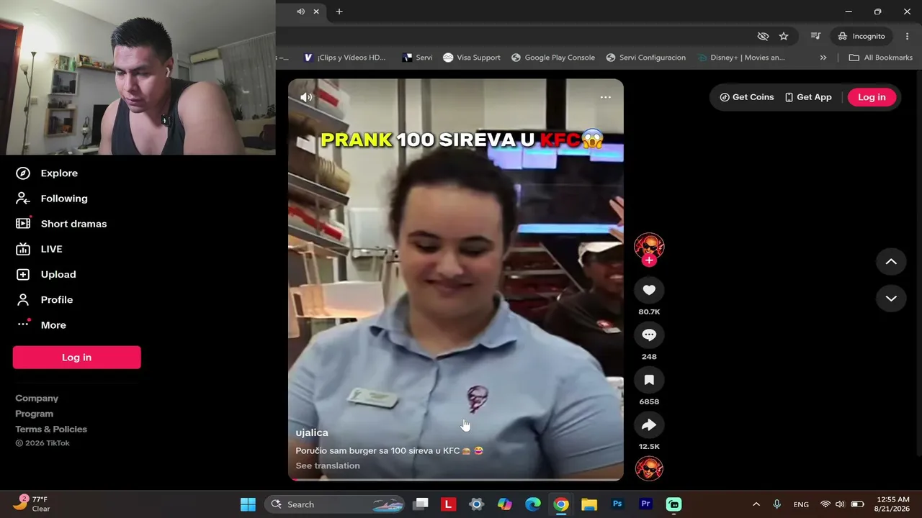
Task: Open Profile from the sidebar
Action: [45, 299]
